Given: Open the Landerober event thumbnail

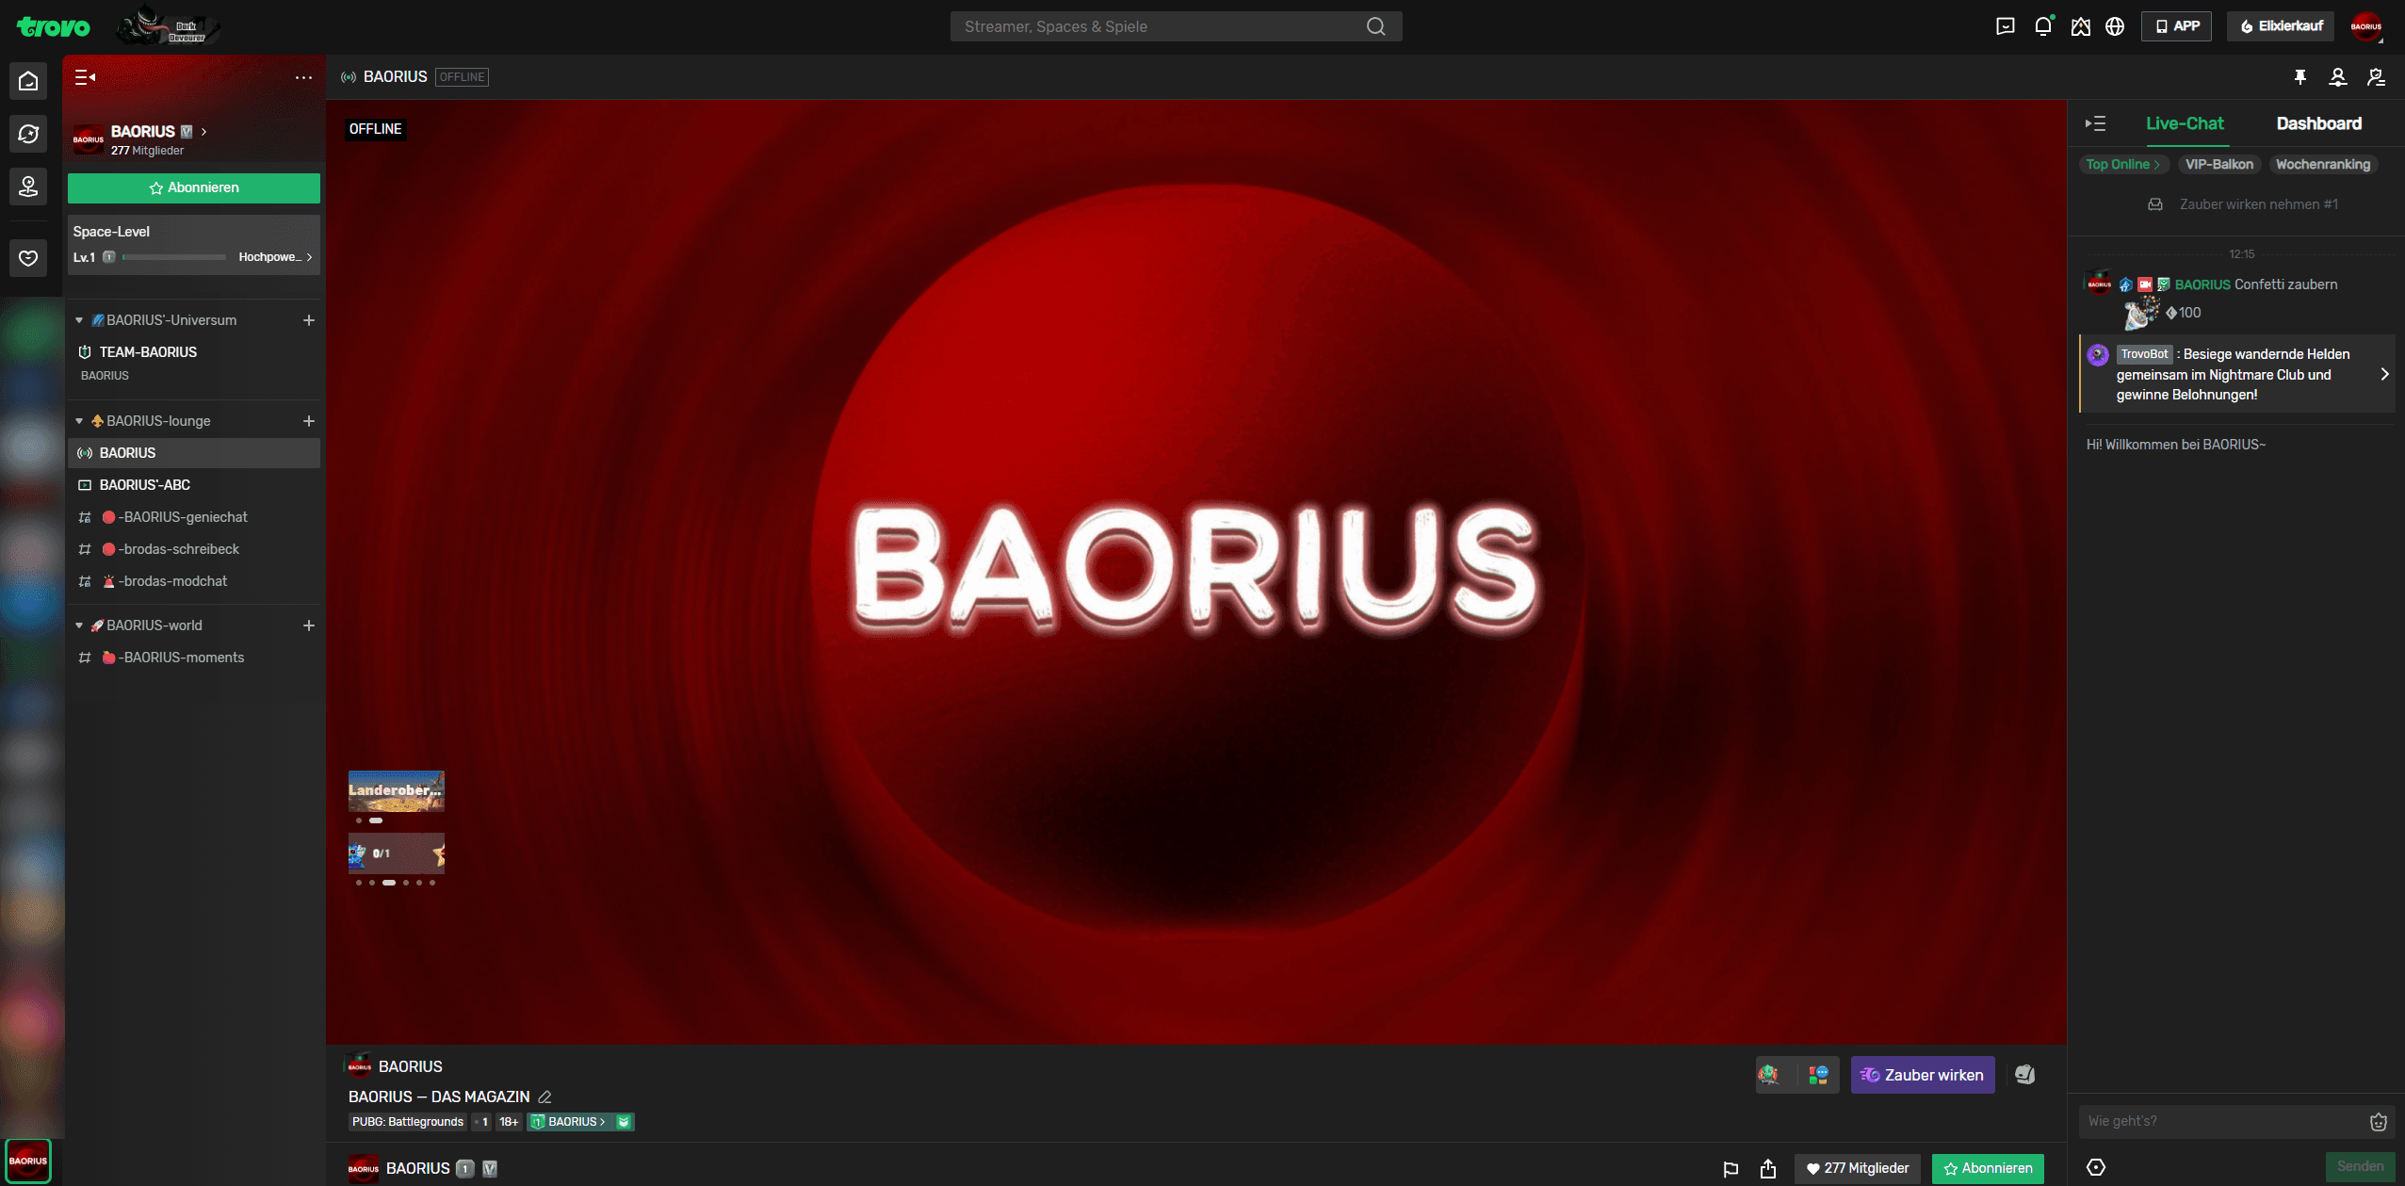Looking at the screenshot, I should (397, 791).
